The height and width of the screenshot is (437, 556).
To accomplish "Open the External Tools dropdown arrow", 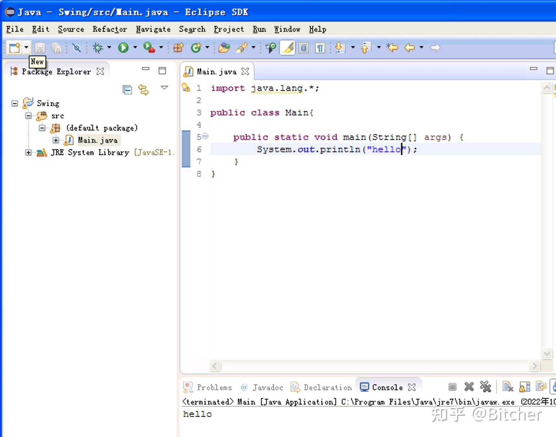I will tap(161, 48).
